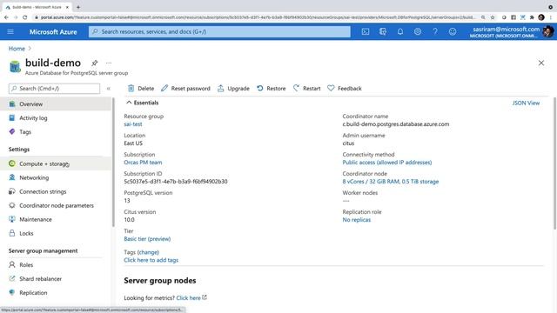Screen dimensions: 557x313
Task: Close the build-demo blade
Action: (x=541, y=63)
